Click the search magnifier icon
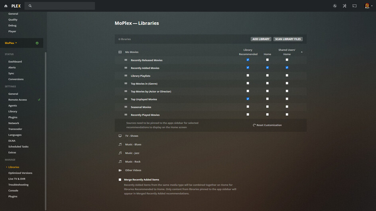This screenshot has height=211, width=376. click(30, 6)
